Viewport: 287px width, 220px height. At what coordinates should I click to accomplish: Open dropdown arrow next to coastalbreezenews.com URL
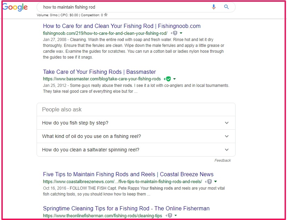[x=216, y=181]
